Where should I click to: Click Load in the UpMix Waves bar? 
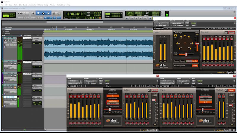coord(225,28)
